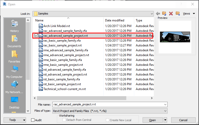Screen dimensions: 199x125
Task: Select rac_advanced_sample_family.rfa file icon
Action: click(41, 31)
